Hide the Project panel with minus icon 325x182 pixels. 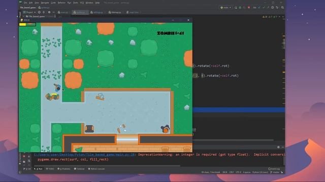(x=54, y=12)
